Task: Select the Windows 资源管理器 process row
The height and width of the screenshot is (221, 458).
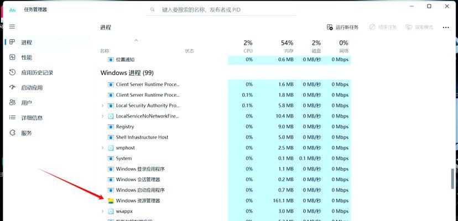Action: tap(225, 201)
